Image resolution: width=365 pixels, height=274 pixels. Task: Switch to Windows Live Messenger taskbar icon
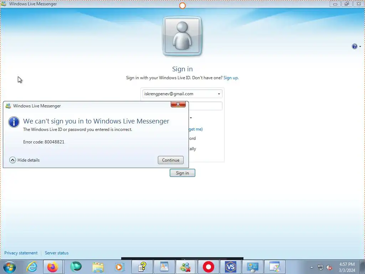186,267
